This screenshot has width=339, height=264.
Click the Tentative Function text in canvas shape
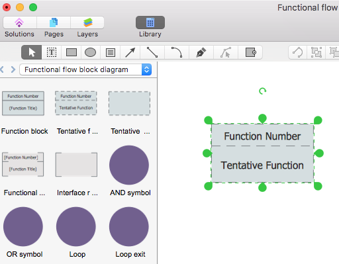pyautogui.click(x=262, y=165)
